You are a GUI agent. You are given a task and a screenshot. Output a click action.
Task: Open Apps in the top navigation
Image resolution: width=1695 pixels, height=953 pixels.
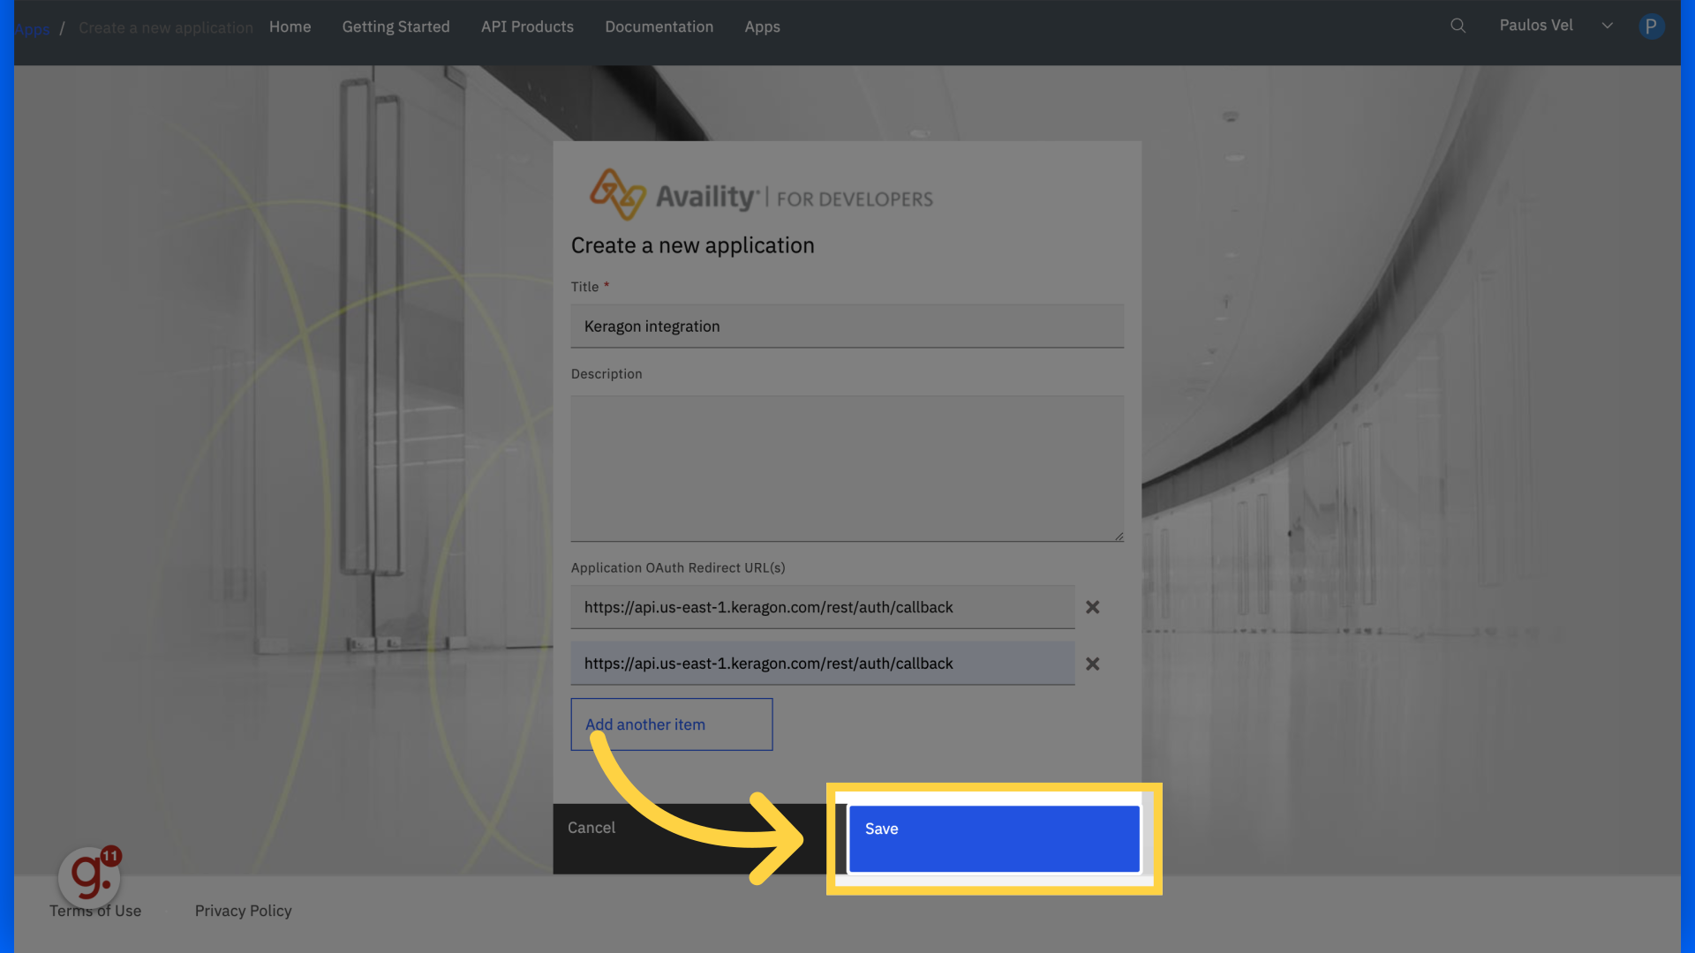762,26
